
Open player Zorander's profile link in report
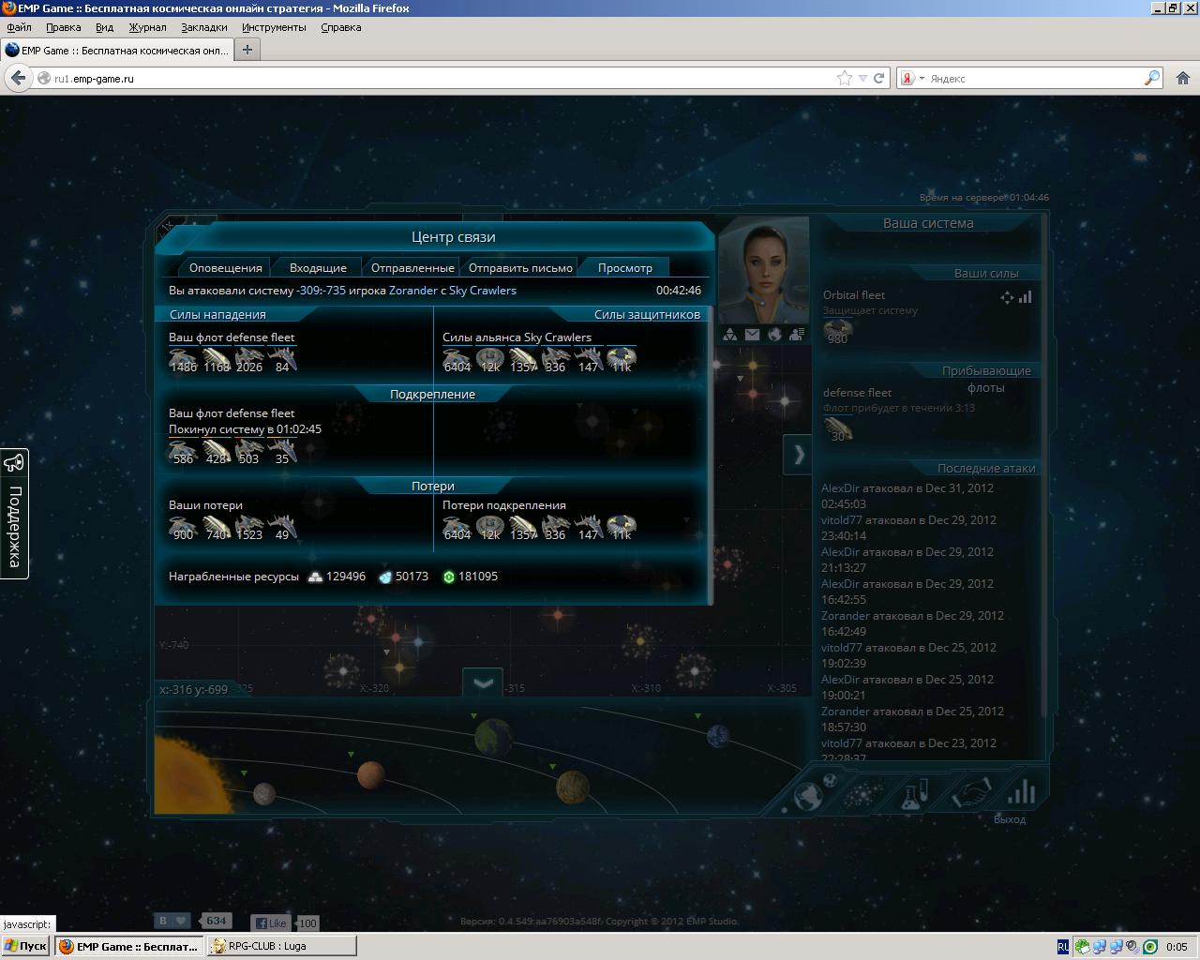(x=412, y=291)
